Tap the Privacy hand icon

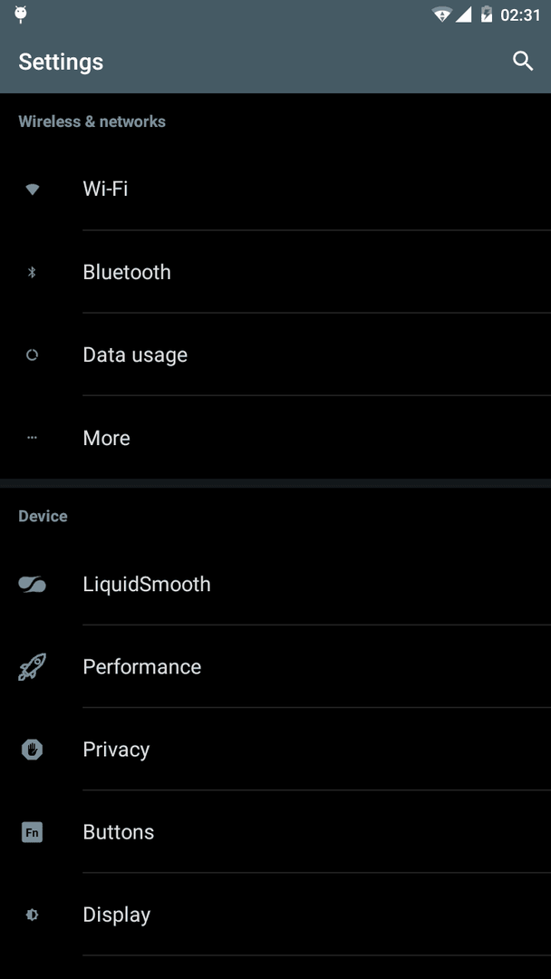point(33,750)
